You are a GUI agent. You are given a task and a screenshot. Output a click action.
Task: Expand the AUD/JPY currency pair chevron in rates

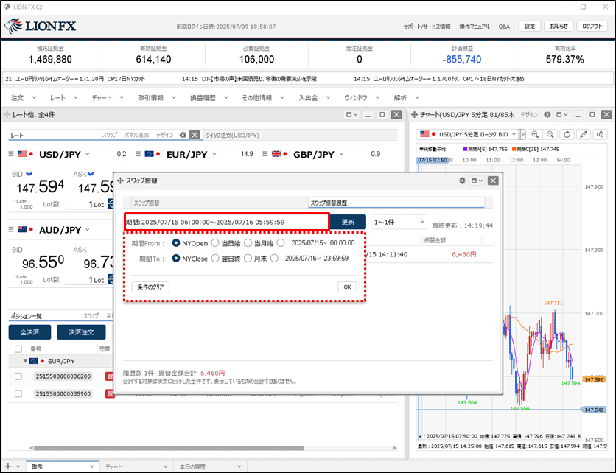click(87, 229)
